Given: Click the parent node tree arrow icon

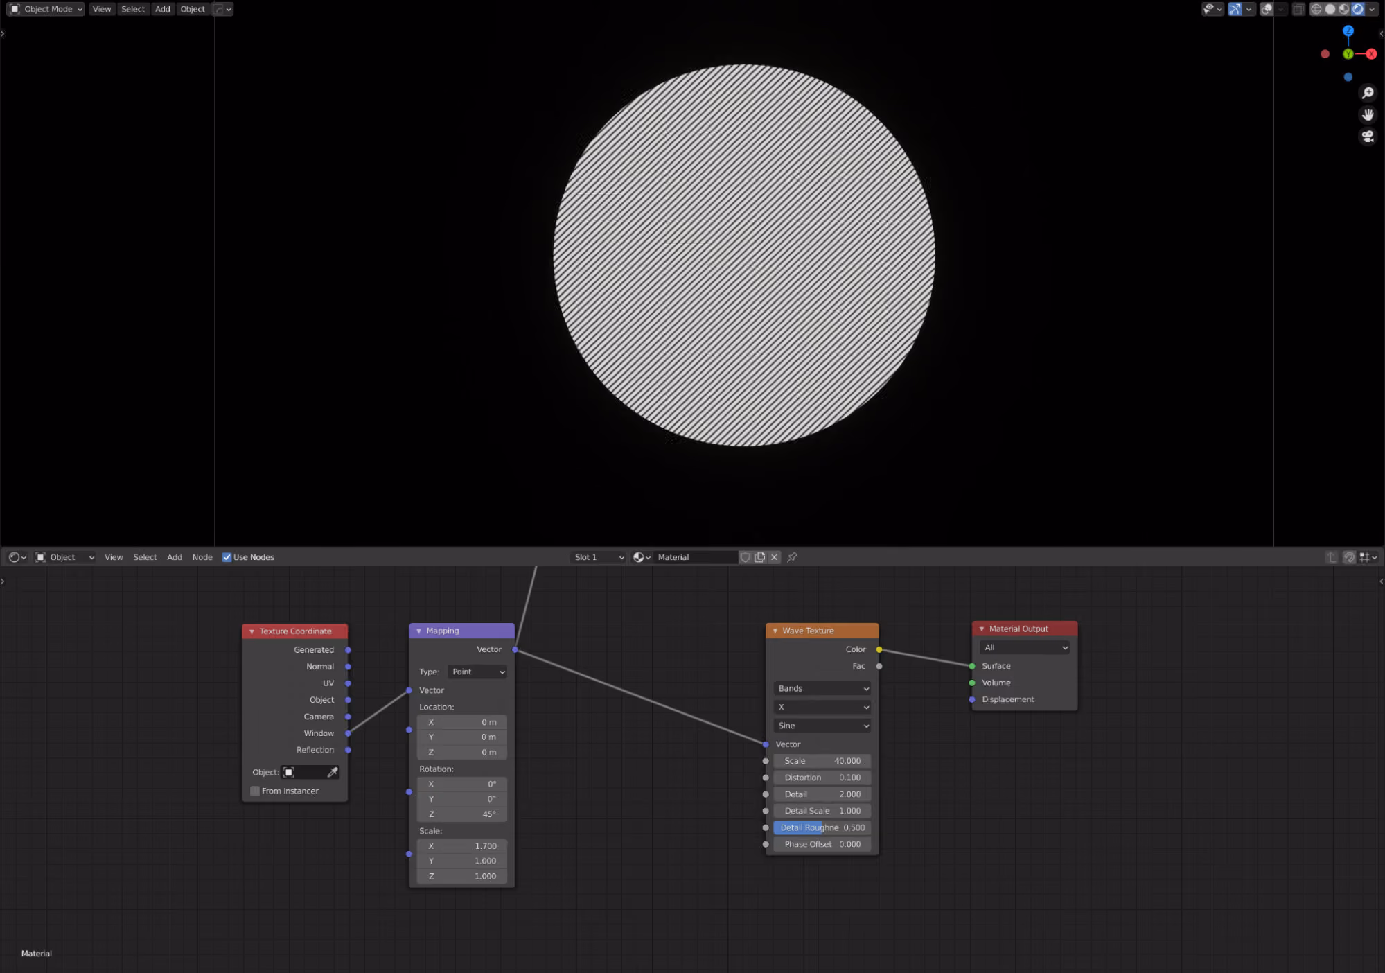Looking at the screenshot, I should 1331,557.
